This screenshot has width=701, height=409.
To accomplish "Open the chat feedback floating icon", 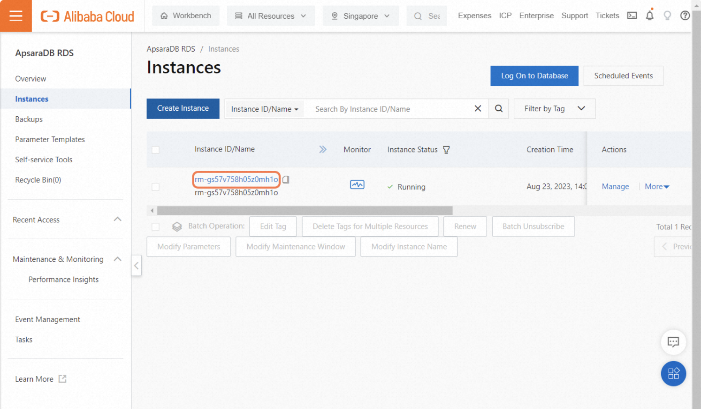I will (673, 342).
